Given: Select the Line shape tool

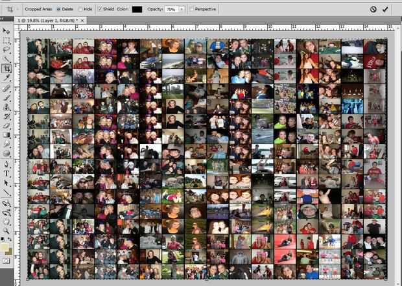Looking at the screenshot, I should [6, 193].
